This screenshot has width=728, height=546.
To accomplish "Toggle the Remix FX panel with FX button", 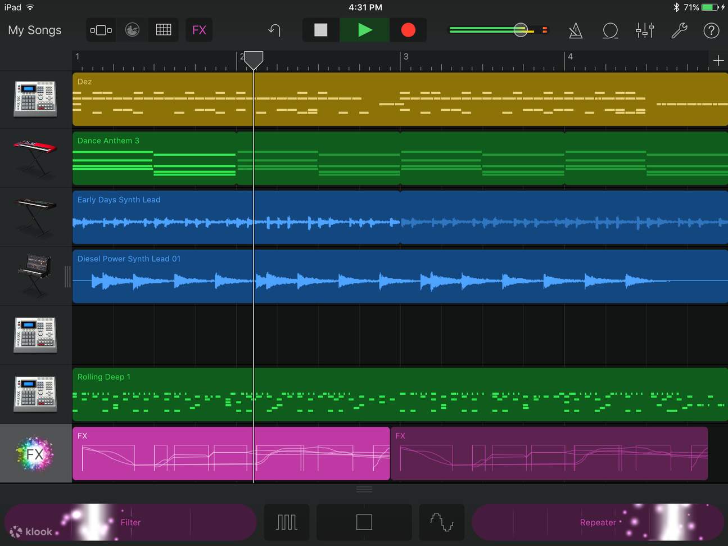I will (199, 30).
